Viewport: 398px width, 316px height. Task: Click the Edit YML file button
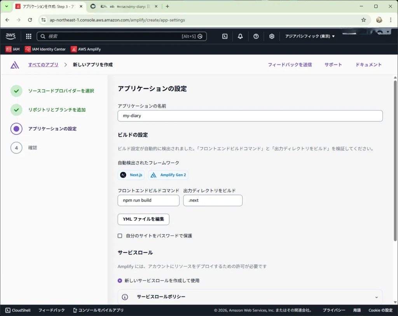pyautogui.click(x=143, y=219)
